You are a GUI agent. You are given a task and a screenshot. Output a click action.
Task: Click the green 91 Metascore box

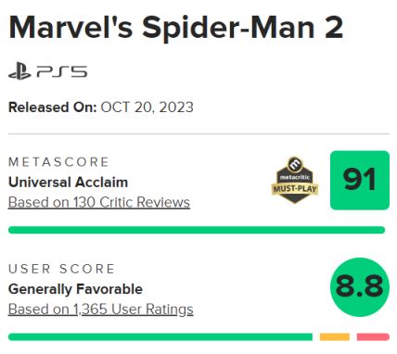pyautogui.click(x=360, y=180)
